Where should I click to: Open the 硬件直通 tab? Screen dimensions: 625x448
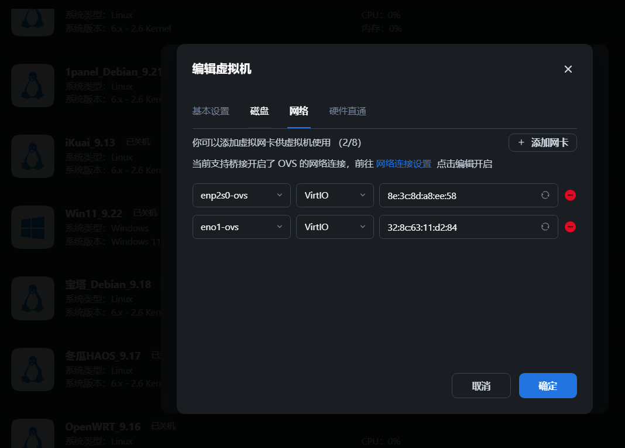(x=348, y=111)
